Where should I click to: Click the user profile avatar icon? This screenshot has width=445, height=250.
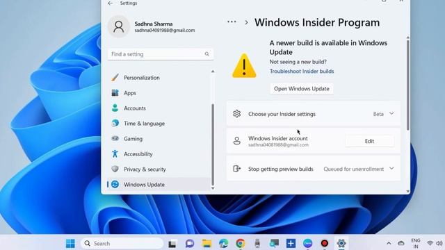(119, 26)
